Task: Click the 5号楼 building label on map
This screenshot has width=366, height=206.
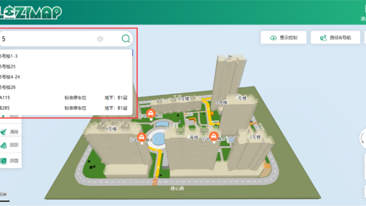Action: point(221,102)
